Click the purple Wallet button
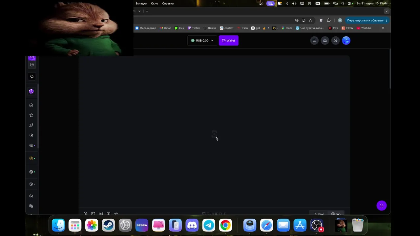This screenshot has width=420, height=236. pos(229,41)
